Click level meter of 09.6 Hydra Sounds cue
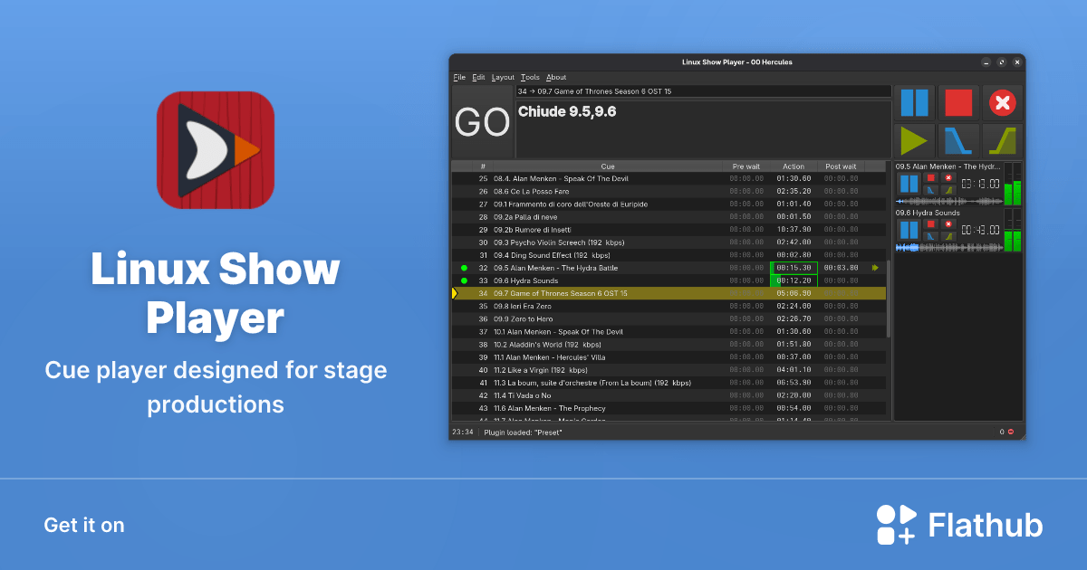Screen dimensions: 1087x570 (1013, 231)
